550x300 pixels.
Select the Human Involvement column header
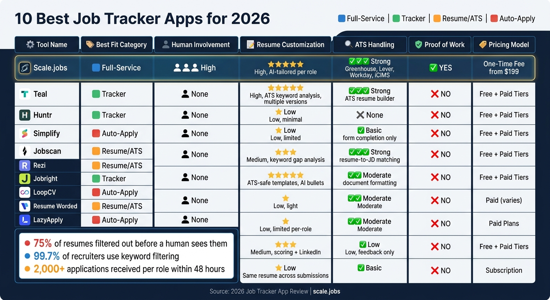196,45
